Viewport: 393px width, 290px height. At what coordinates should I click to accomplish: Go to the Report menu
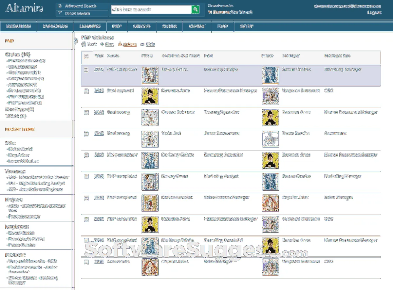click(x=197, y=26)
